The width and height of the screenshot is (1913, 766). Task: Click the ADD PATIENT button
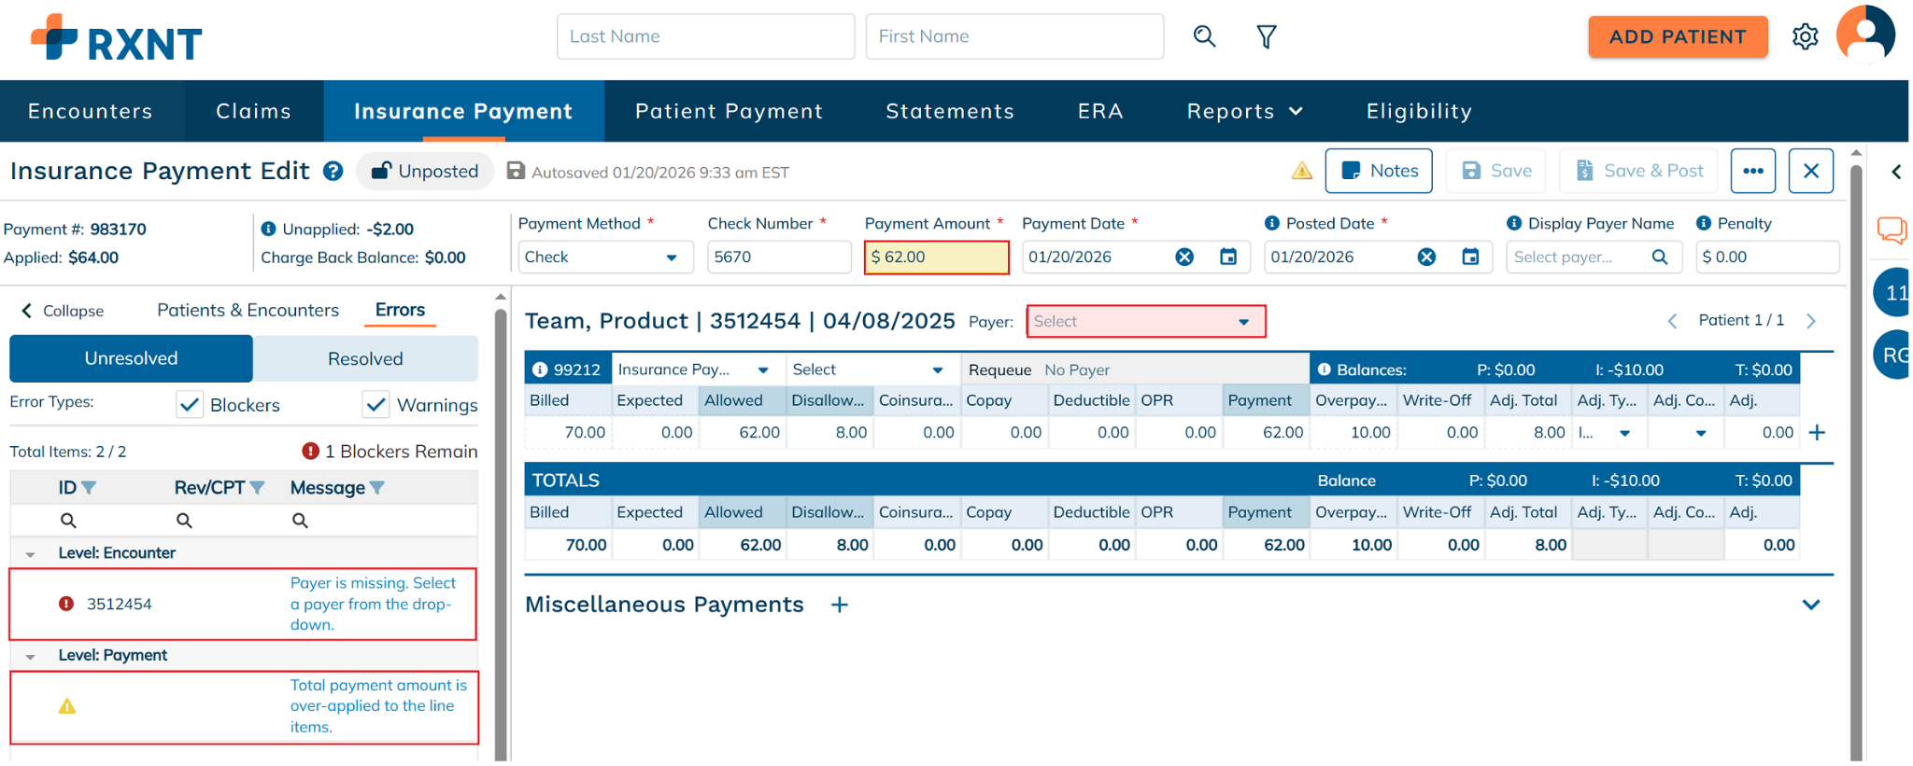point(1677,36)
